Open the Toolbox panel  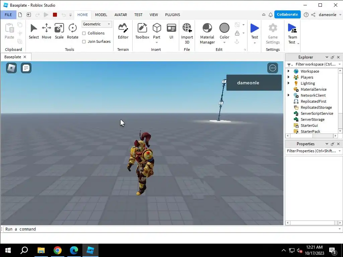(142, 31)
